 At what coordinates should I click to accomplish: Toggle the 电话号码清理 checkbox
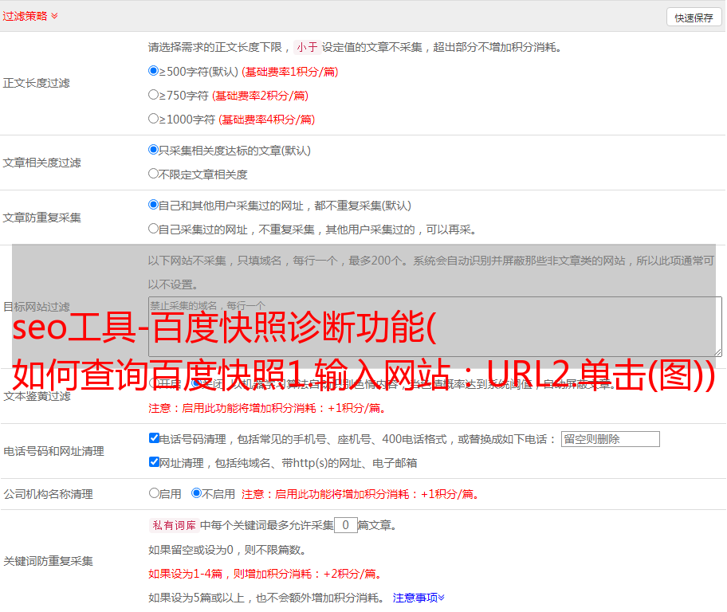pos(154,438)
